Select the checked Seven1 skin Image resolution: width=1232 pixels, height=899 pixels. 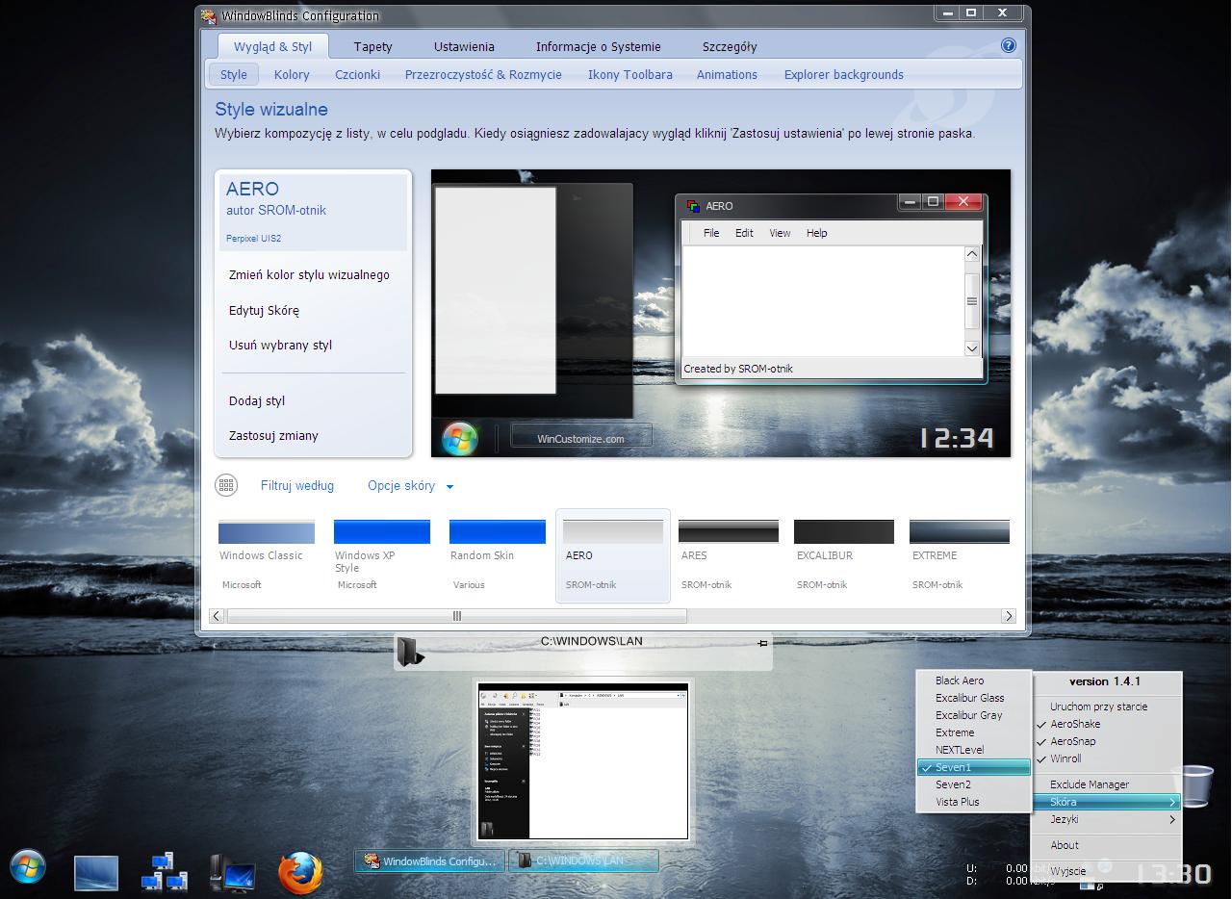tap(973, 767)
